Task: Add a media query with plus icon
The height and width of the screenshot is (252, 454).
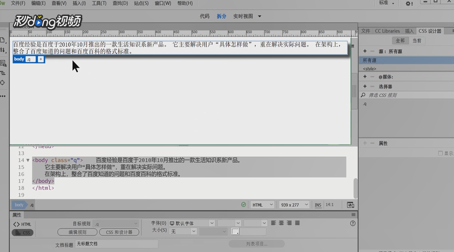Action: [x=365, y=77]
